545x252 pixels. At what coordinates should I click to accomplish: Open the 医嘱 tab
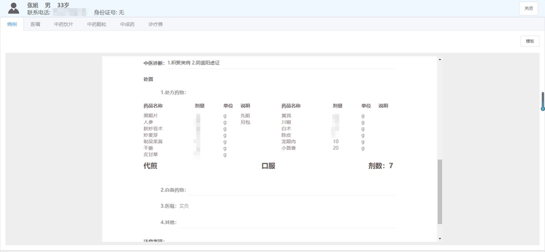[x=35, y=25]
